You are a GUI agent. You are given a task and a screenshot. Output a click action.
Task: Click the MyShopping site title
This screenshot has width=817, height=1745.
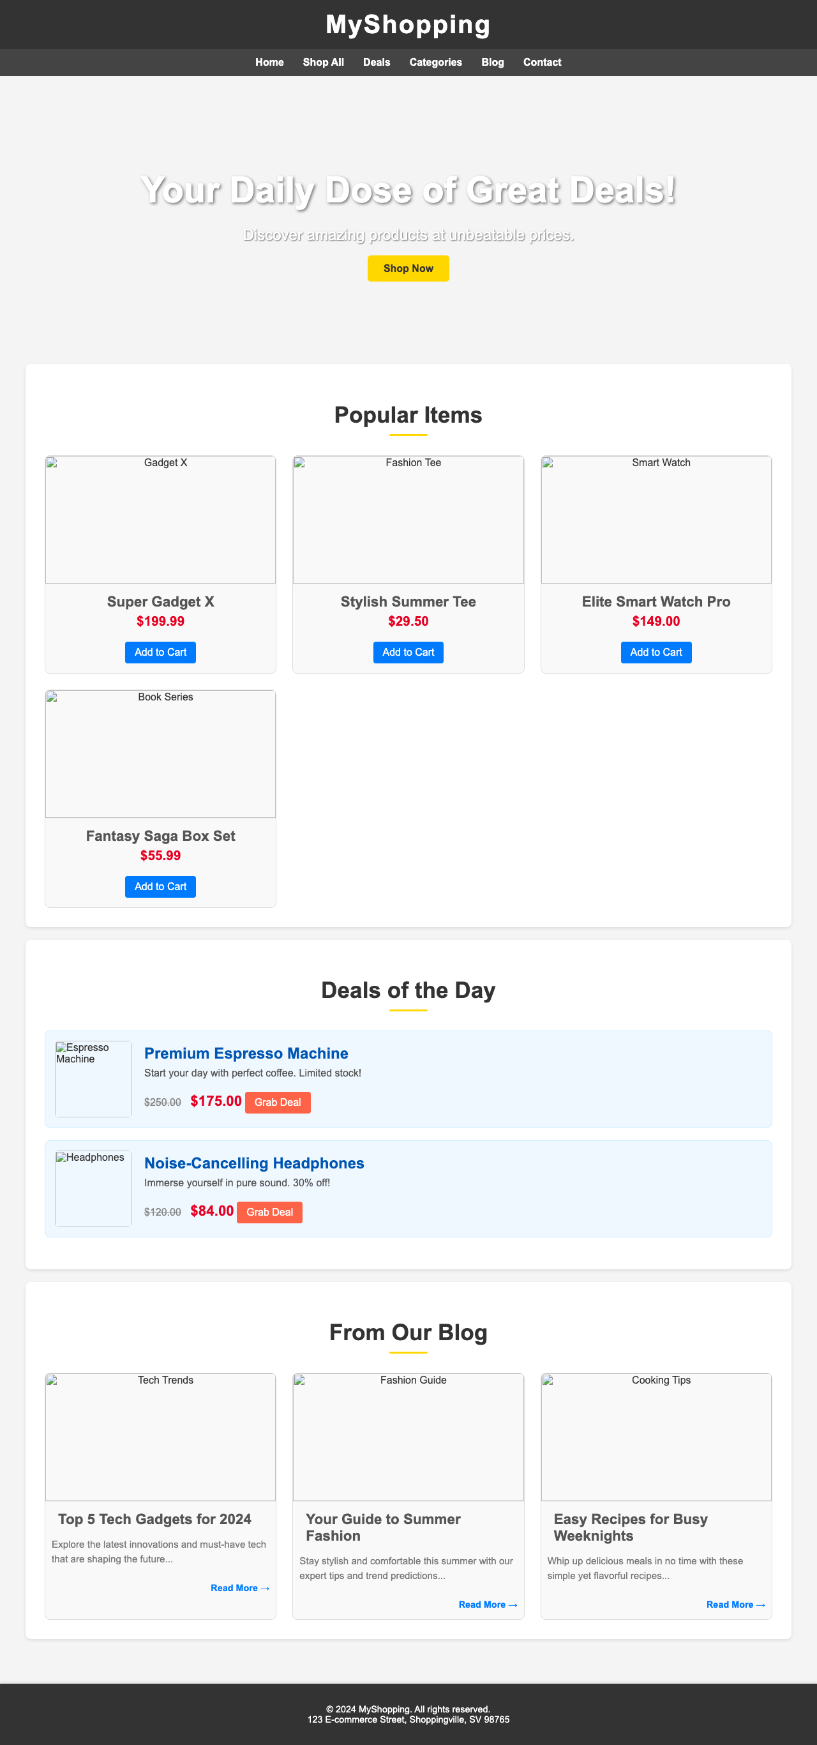408,24
